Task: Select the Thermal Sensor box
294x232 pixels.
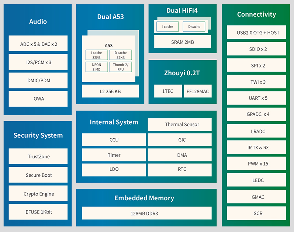Action: point(180,125)
